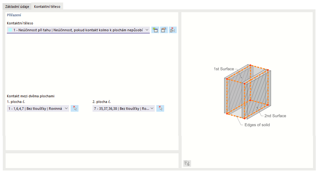Click the "1st Surface" label in the diagram
The width and height of the screenshot is (318, 173).
tap(224, 69)
